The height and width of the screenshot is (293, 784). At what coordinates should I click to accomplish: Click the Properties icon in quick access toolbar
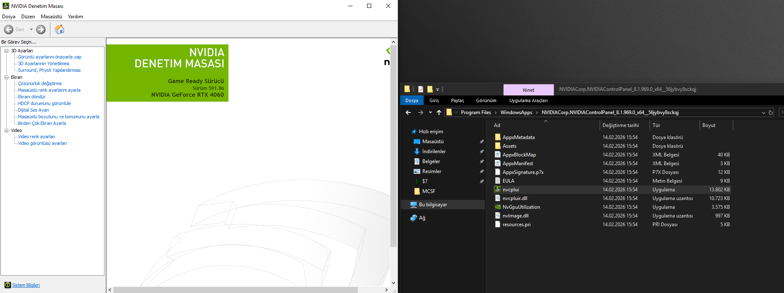421,89
